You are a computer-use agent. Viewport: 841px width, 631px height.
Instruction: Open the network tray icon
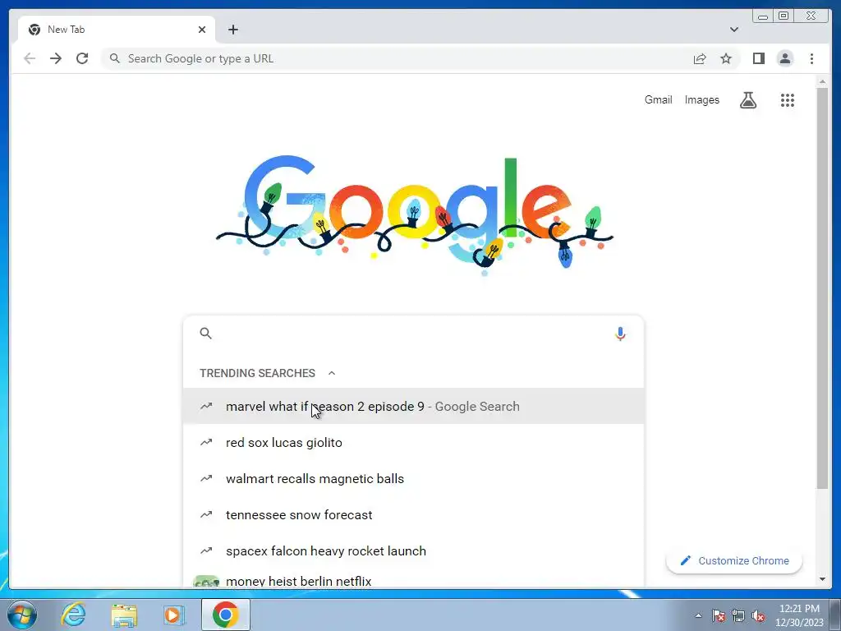[x=738, y=615]
